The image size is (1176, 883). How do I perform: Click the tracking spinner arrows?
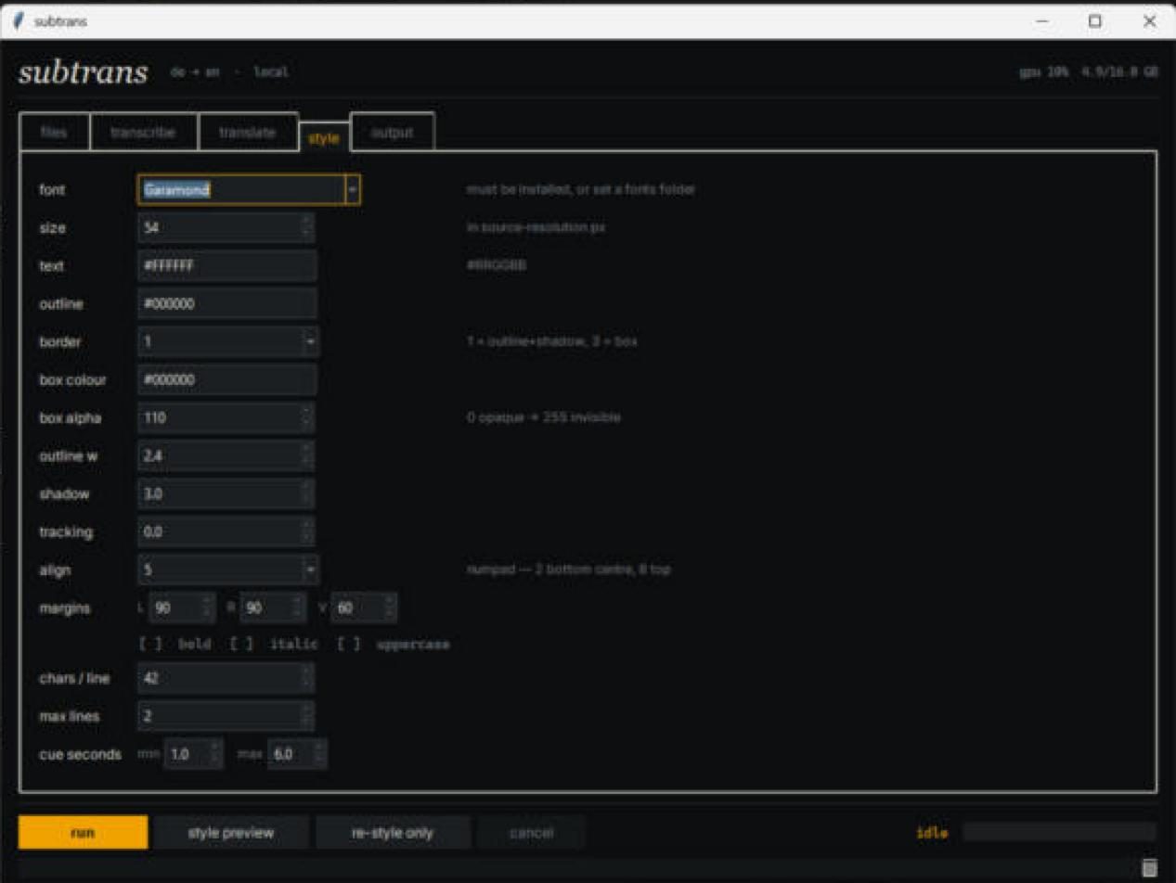tap(307, 531)
